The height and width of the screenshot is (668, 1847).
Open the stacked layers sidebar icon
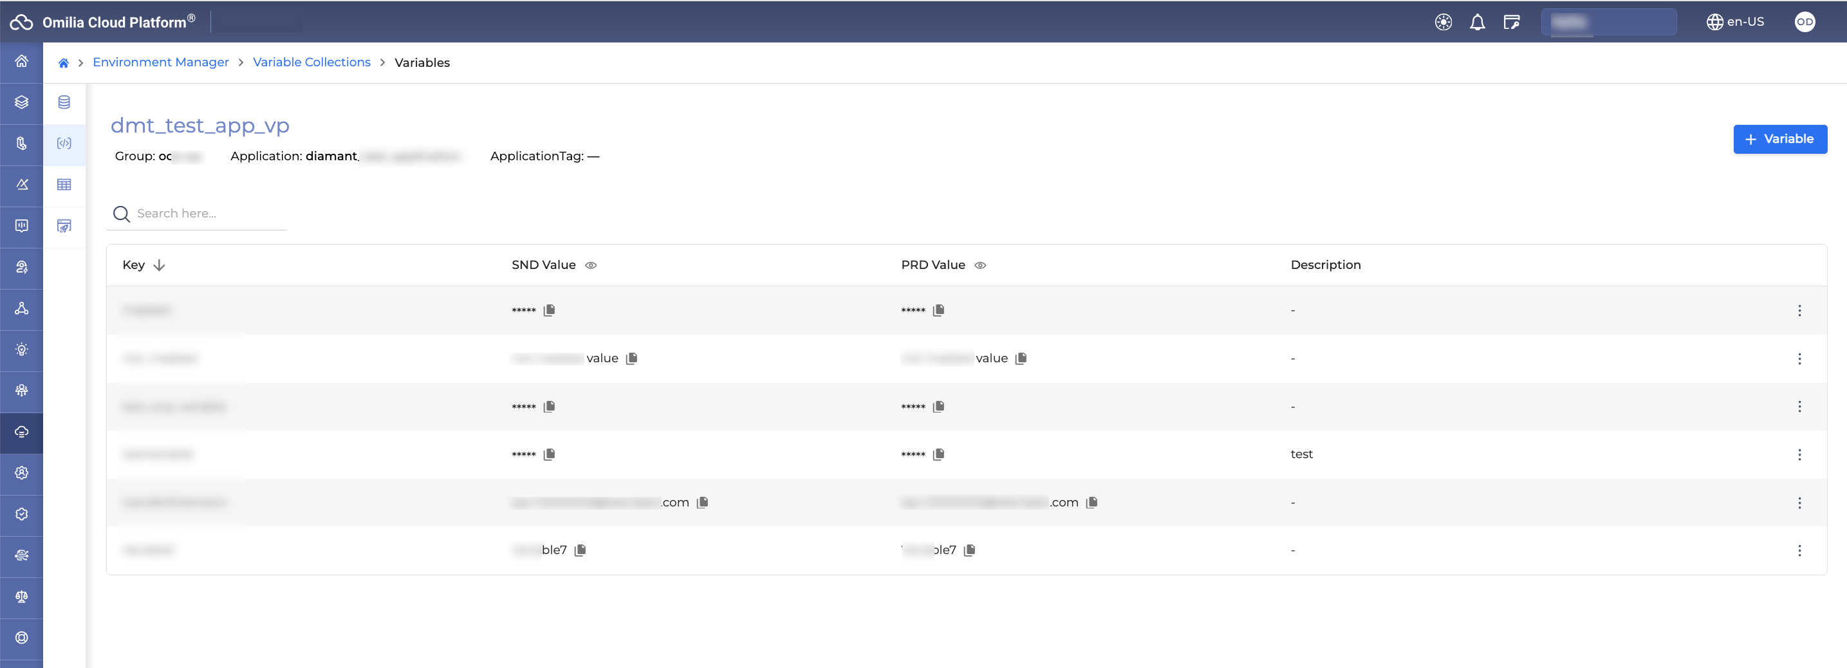click(x=21, y=102)
